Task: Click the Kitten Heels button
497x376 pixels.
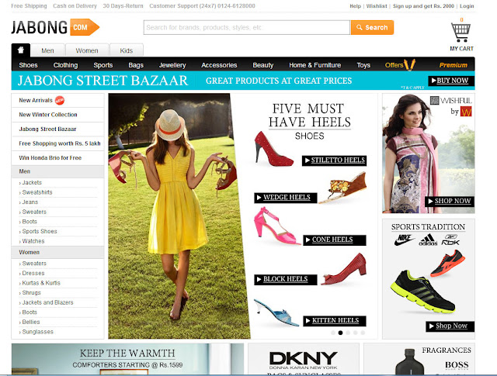Action: 335,321
